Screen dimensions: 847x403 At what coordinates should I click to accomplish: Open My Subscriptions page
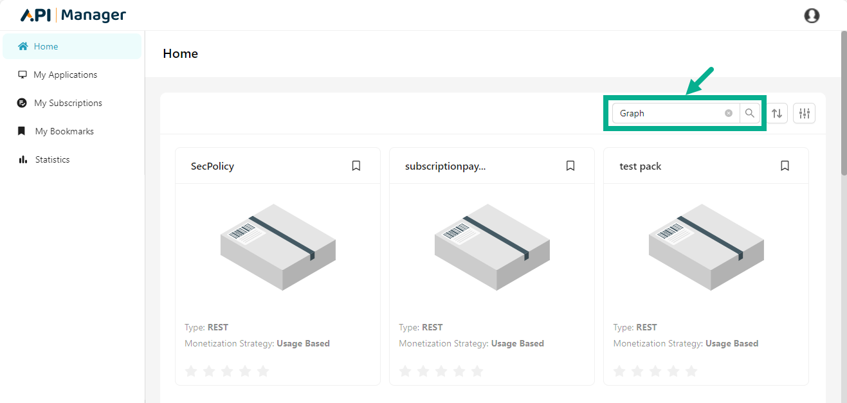click(68, 103)
